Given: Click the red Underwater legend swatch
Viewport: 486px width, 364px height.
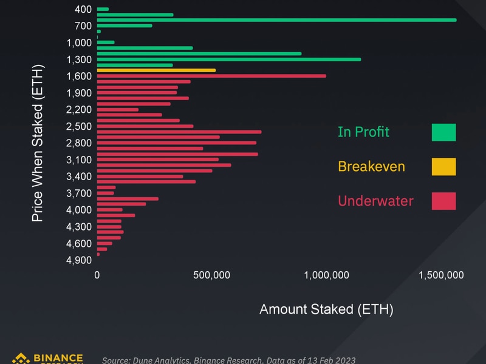Looking at the screenshot, I should coord(443,201).
